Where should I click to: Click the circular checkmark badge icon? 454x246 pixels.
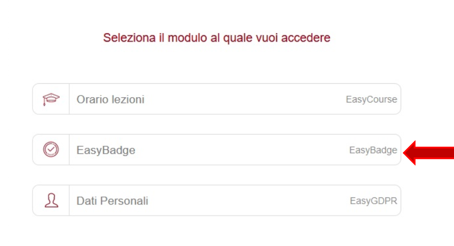point(51,149)
